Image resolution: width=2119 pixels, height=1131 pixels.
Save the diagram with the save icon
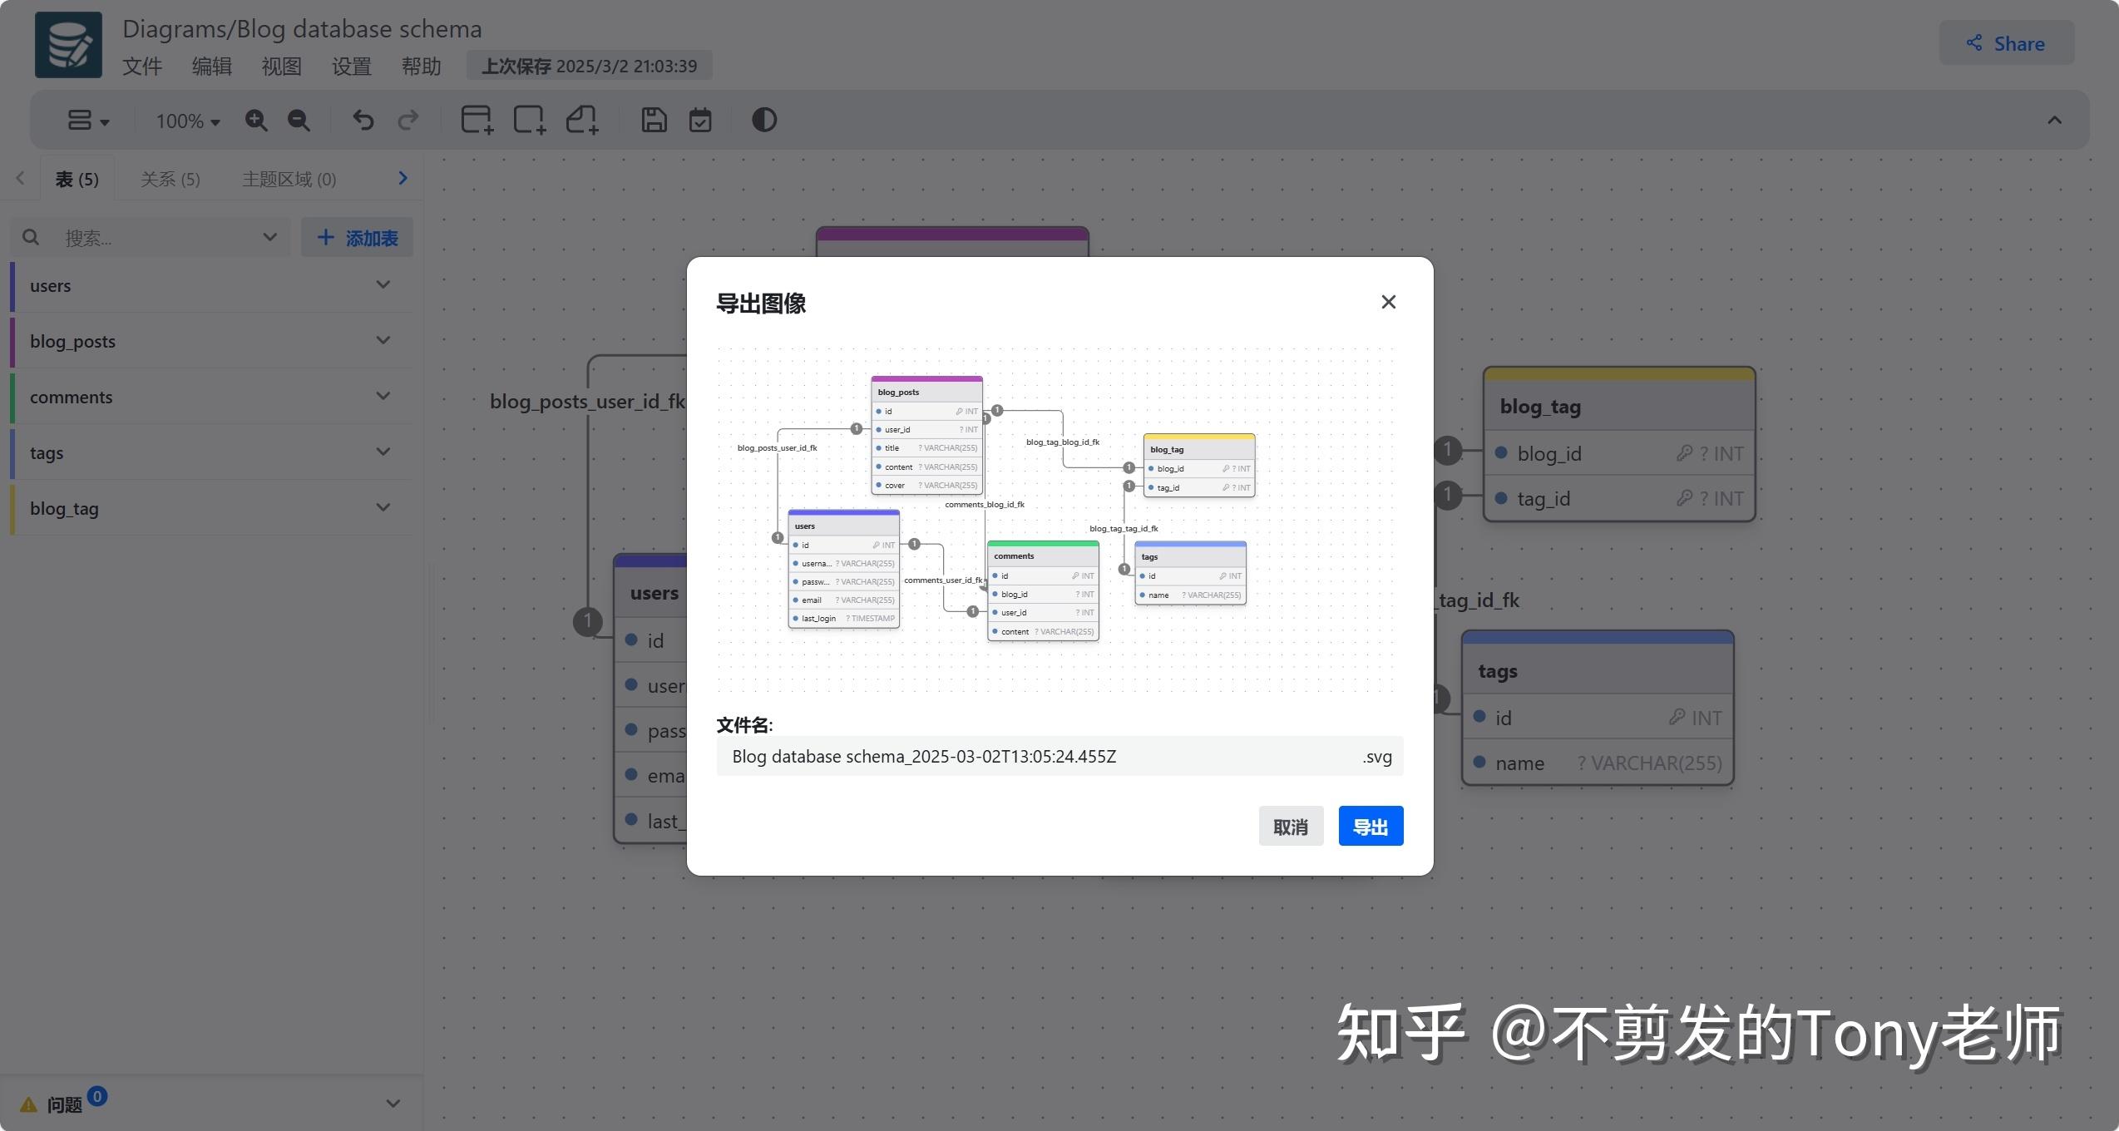[654, 120]
